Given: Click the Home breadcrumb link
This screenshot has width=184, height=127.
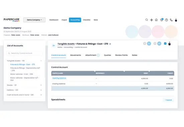Looking at the screenshot, I should 60,47.
